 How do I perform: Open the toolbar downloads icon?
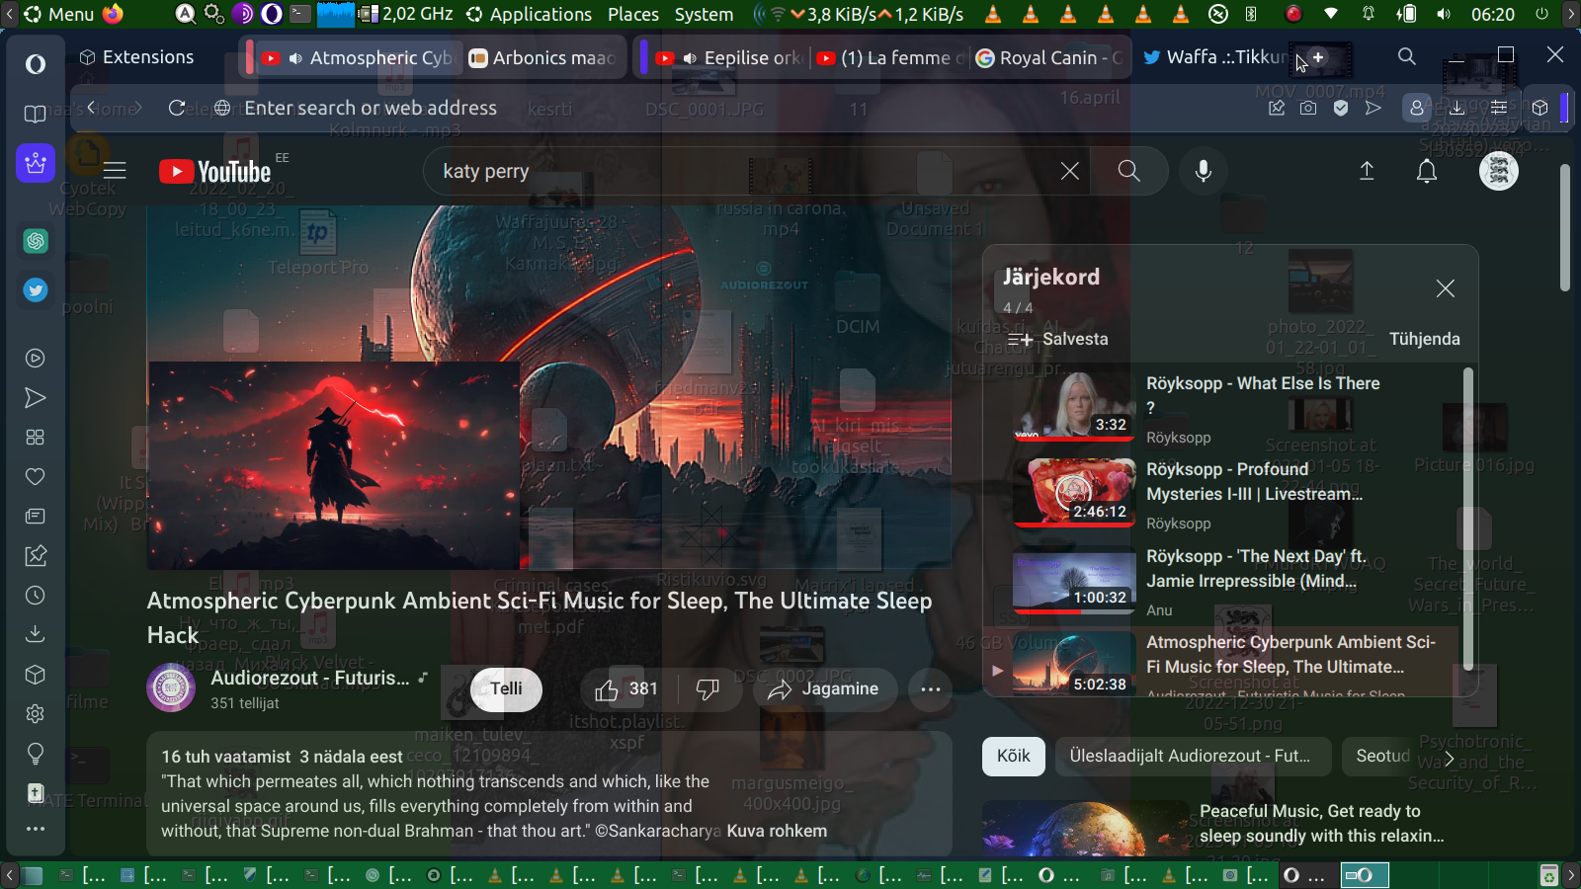click(x=1457, y=108)
